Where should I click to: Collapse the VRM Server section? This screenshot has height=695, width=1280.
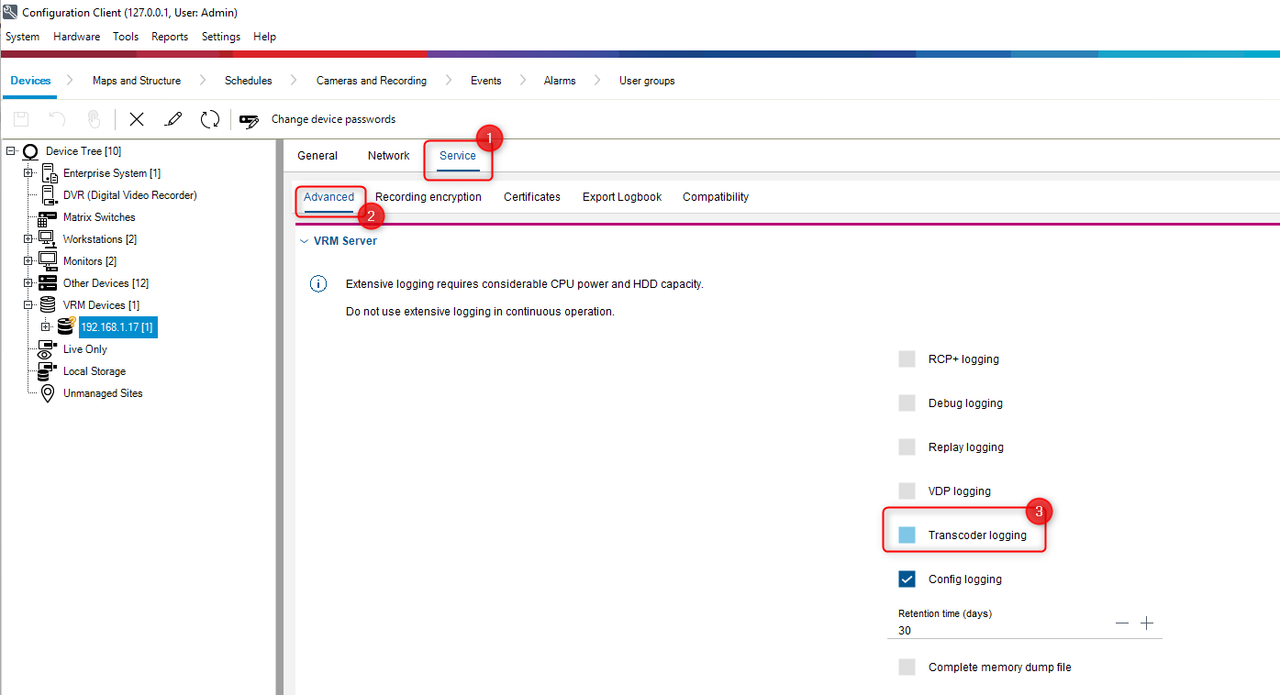pyautogui.click(x=304, y=241)
